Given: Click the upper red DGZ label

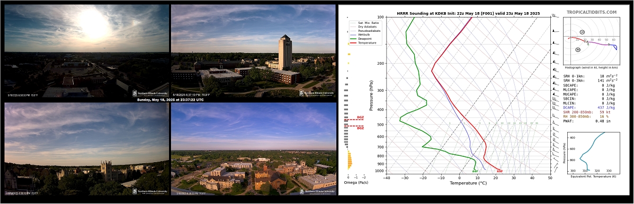Looking at the screenshot, I should (x=360, y=118).
